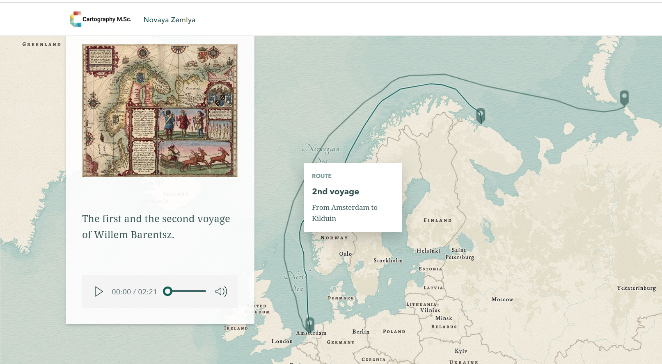Click the London map label
662x364 pixels.
pyautogui.click(x=282, y=341)
